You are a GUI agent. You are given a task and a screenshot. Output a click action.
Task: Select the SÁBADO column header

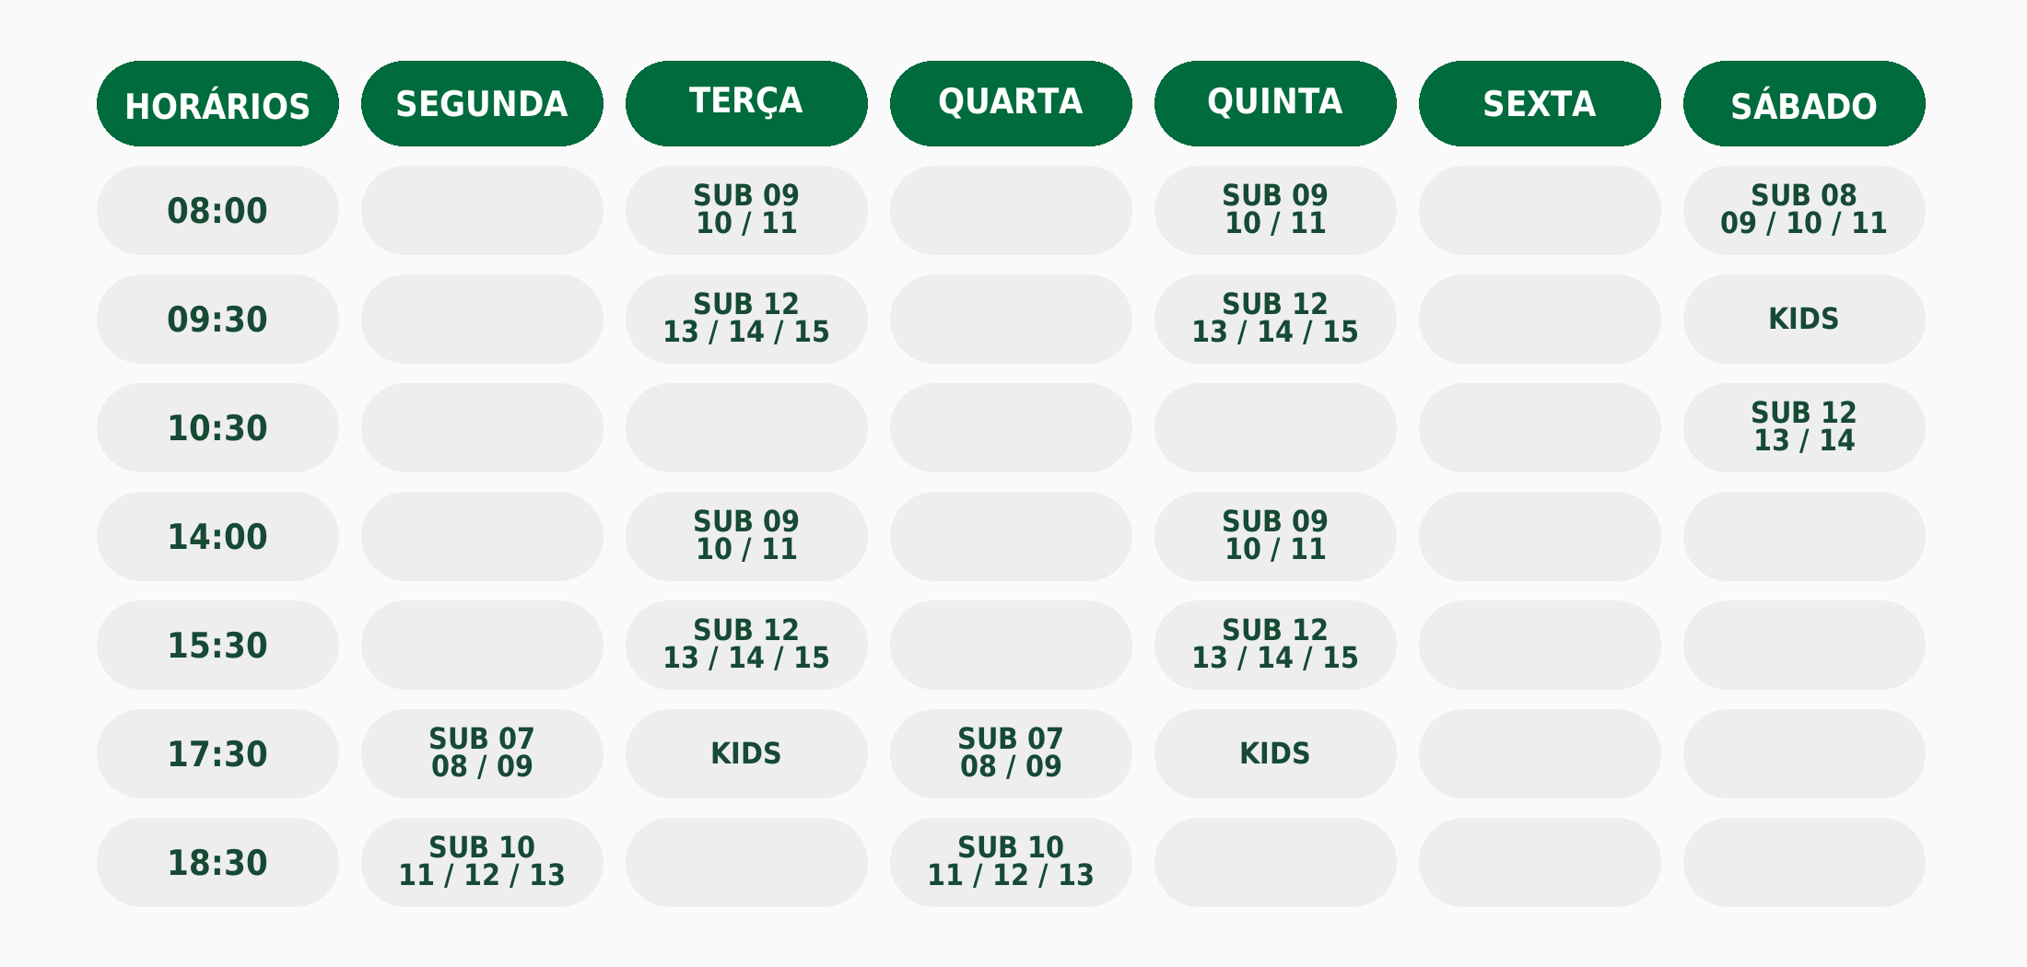(x=1804, y=104)
